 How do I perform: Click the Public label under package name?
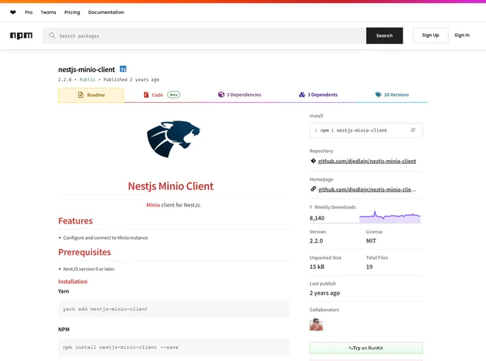pyautogui.click(x=88, y=80)
